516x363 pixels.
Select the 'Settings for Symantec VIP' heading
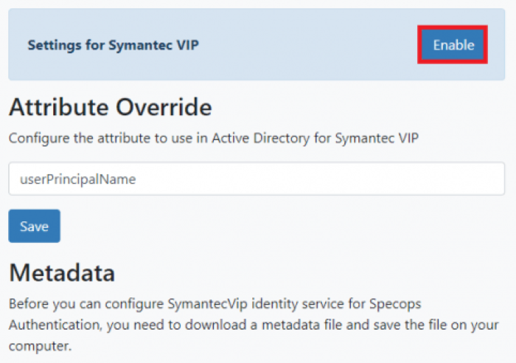point(114,45)
